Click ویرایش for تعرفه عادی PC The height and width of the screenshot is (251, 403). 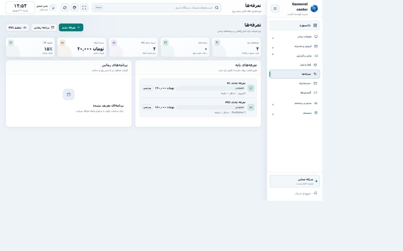coord(147,88)
